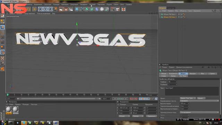The image size is (222, 125).
Task: Click the green play forward button
Action: point(121,99)
